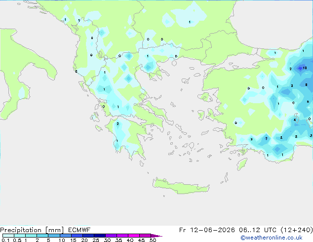Image resolution: width=313 pixels, height=242 pixels.
Task: Click the '06..12 UTC' time range text
Action: pyautogui.click(x=258, y=230)
